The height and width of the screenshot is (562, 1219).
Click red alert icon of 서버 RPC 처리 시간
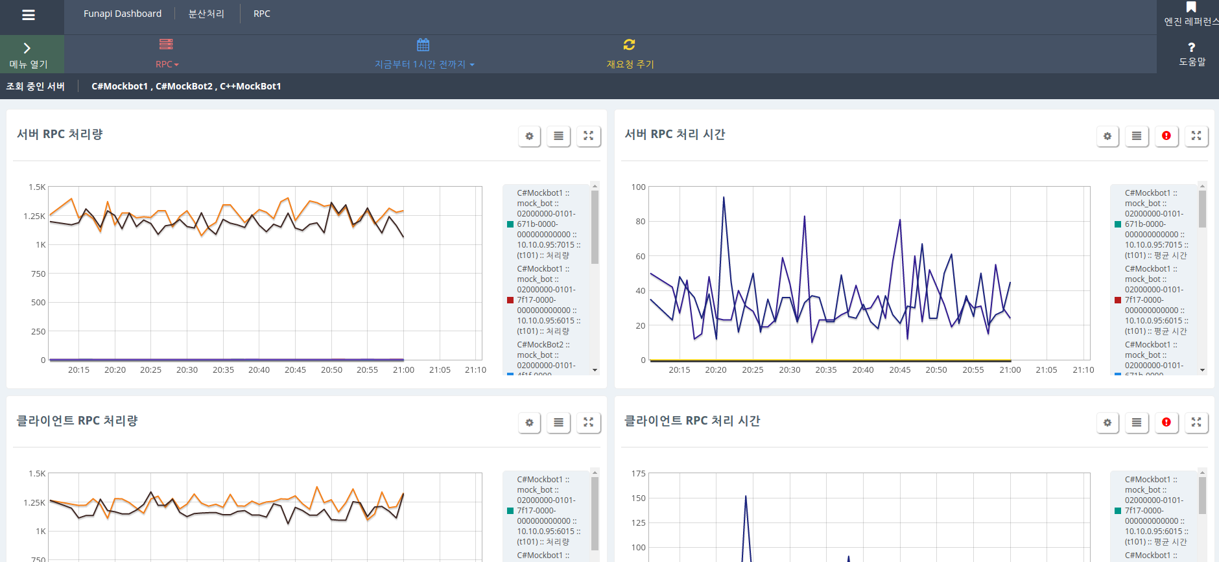point(1166,136)
